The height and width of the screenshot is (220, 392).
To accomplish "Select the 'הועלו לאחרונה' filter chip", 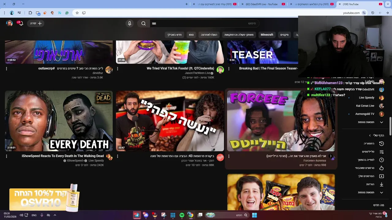I will 209,35.
